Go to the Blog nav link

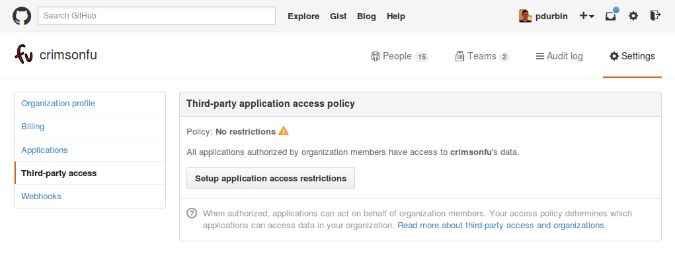tap(366, 16)
